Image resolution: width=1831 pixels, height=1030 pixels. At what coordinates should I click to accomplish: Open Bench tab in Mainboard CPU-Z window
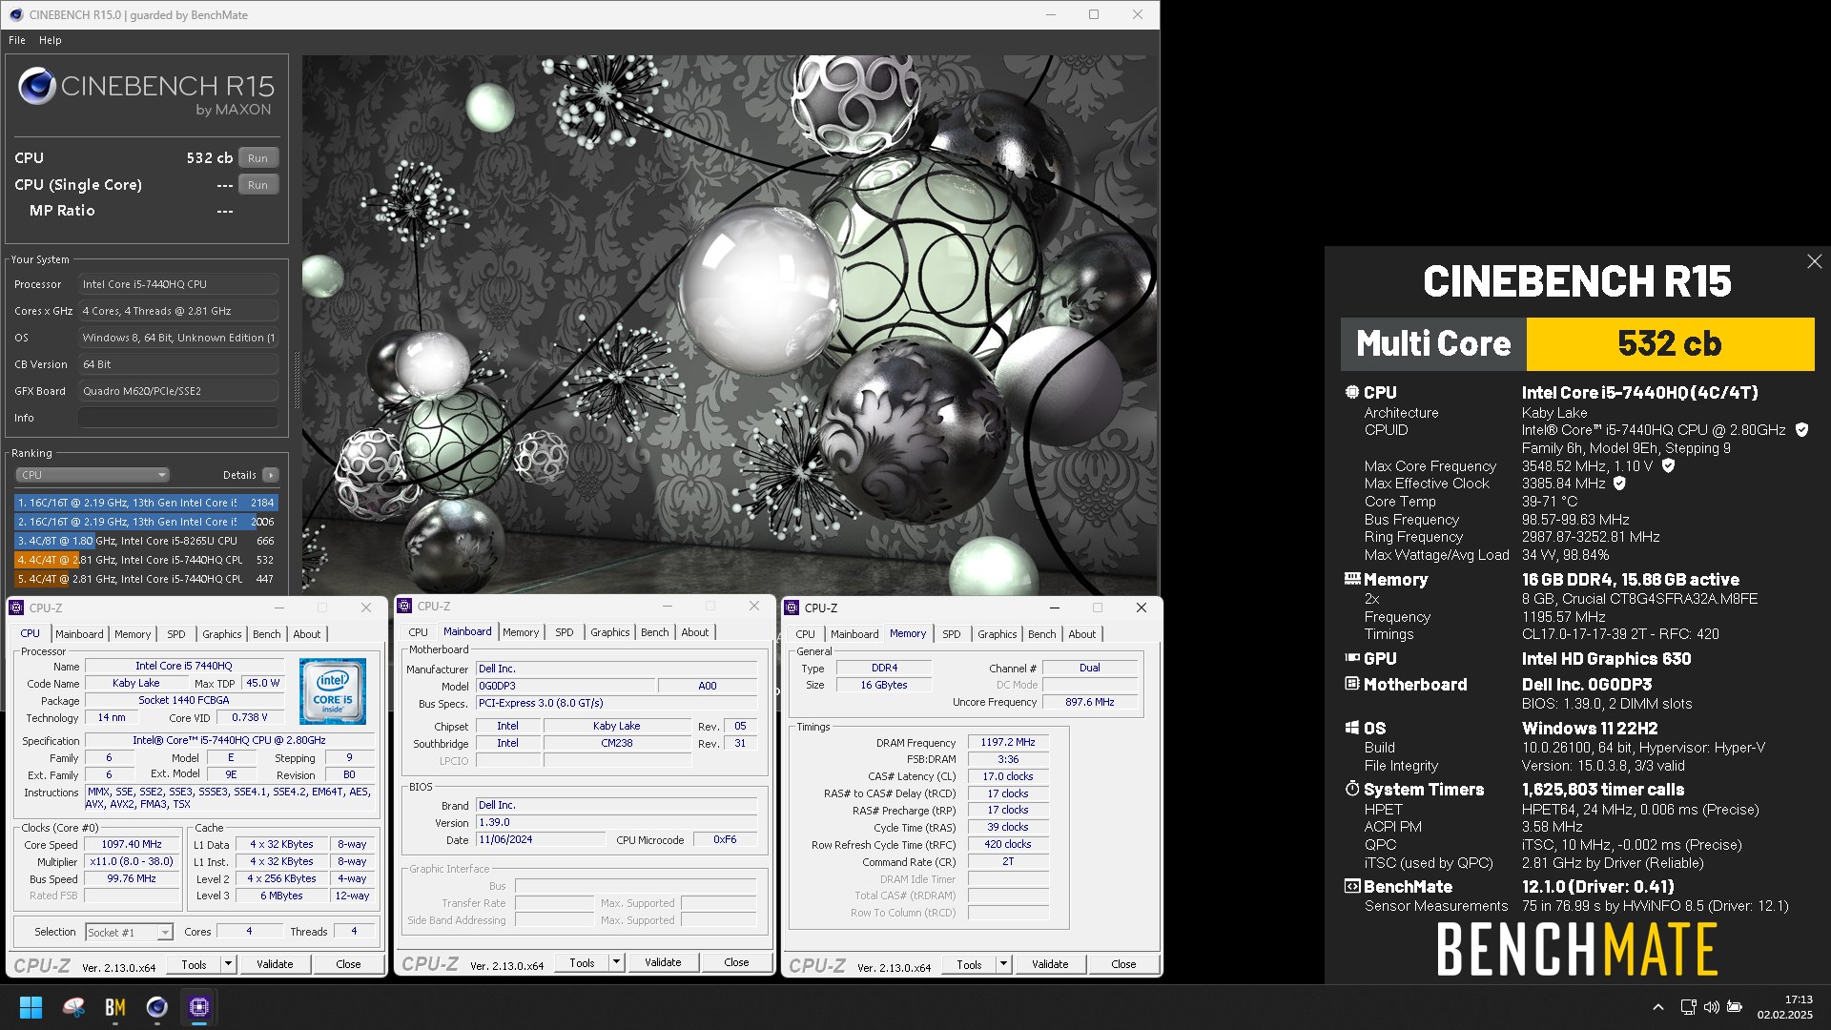point(655,632)
